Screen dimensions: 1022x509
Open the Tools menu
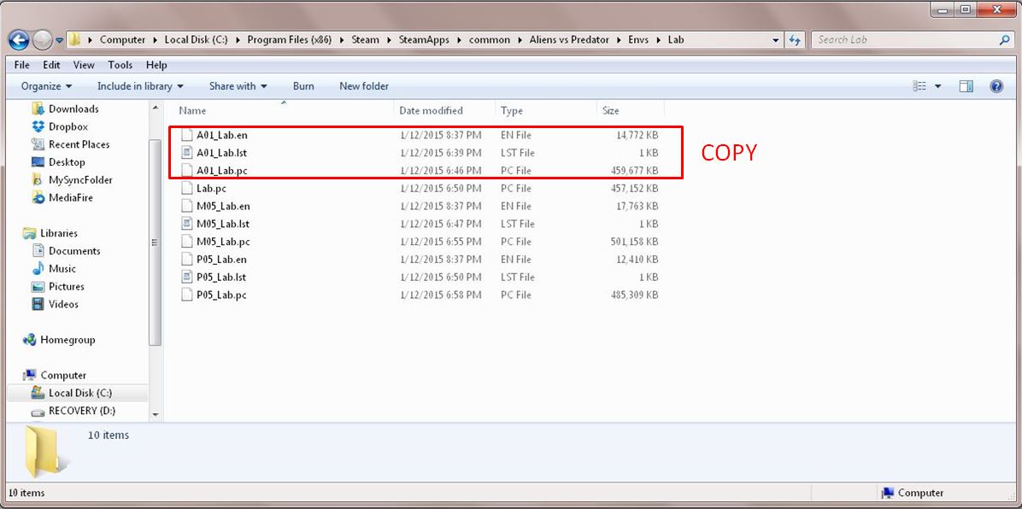coord(120,65)
